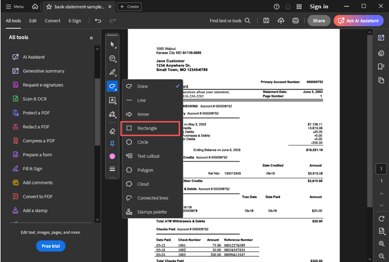Open Convert to PDF tool
The height and width of the screenshot is (262, 389).
[32, 196]
